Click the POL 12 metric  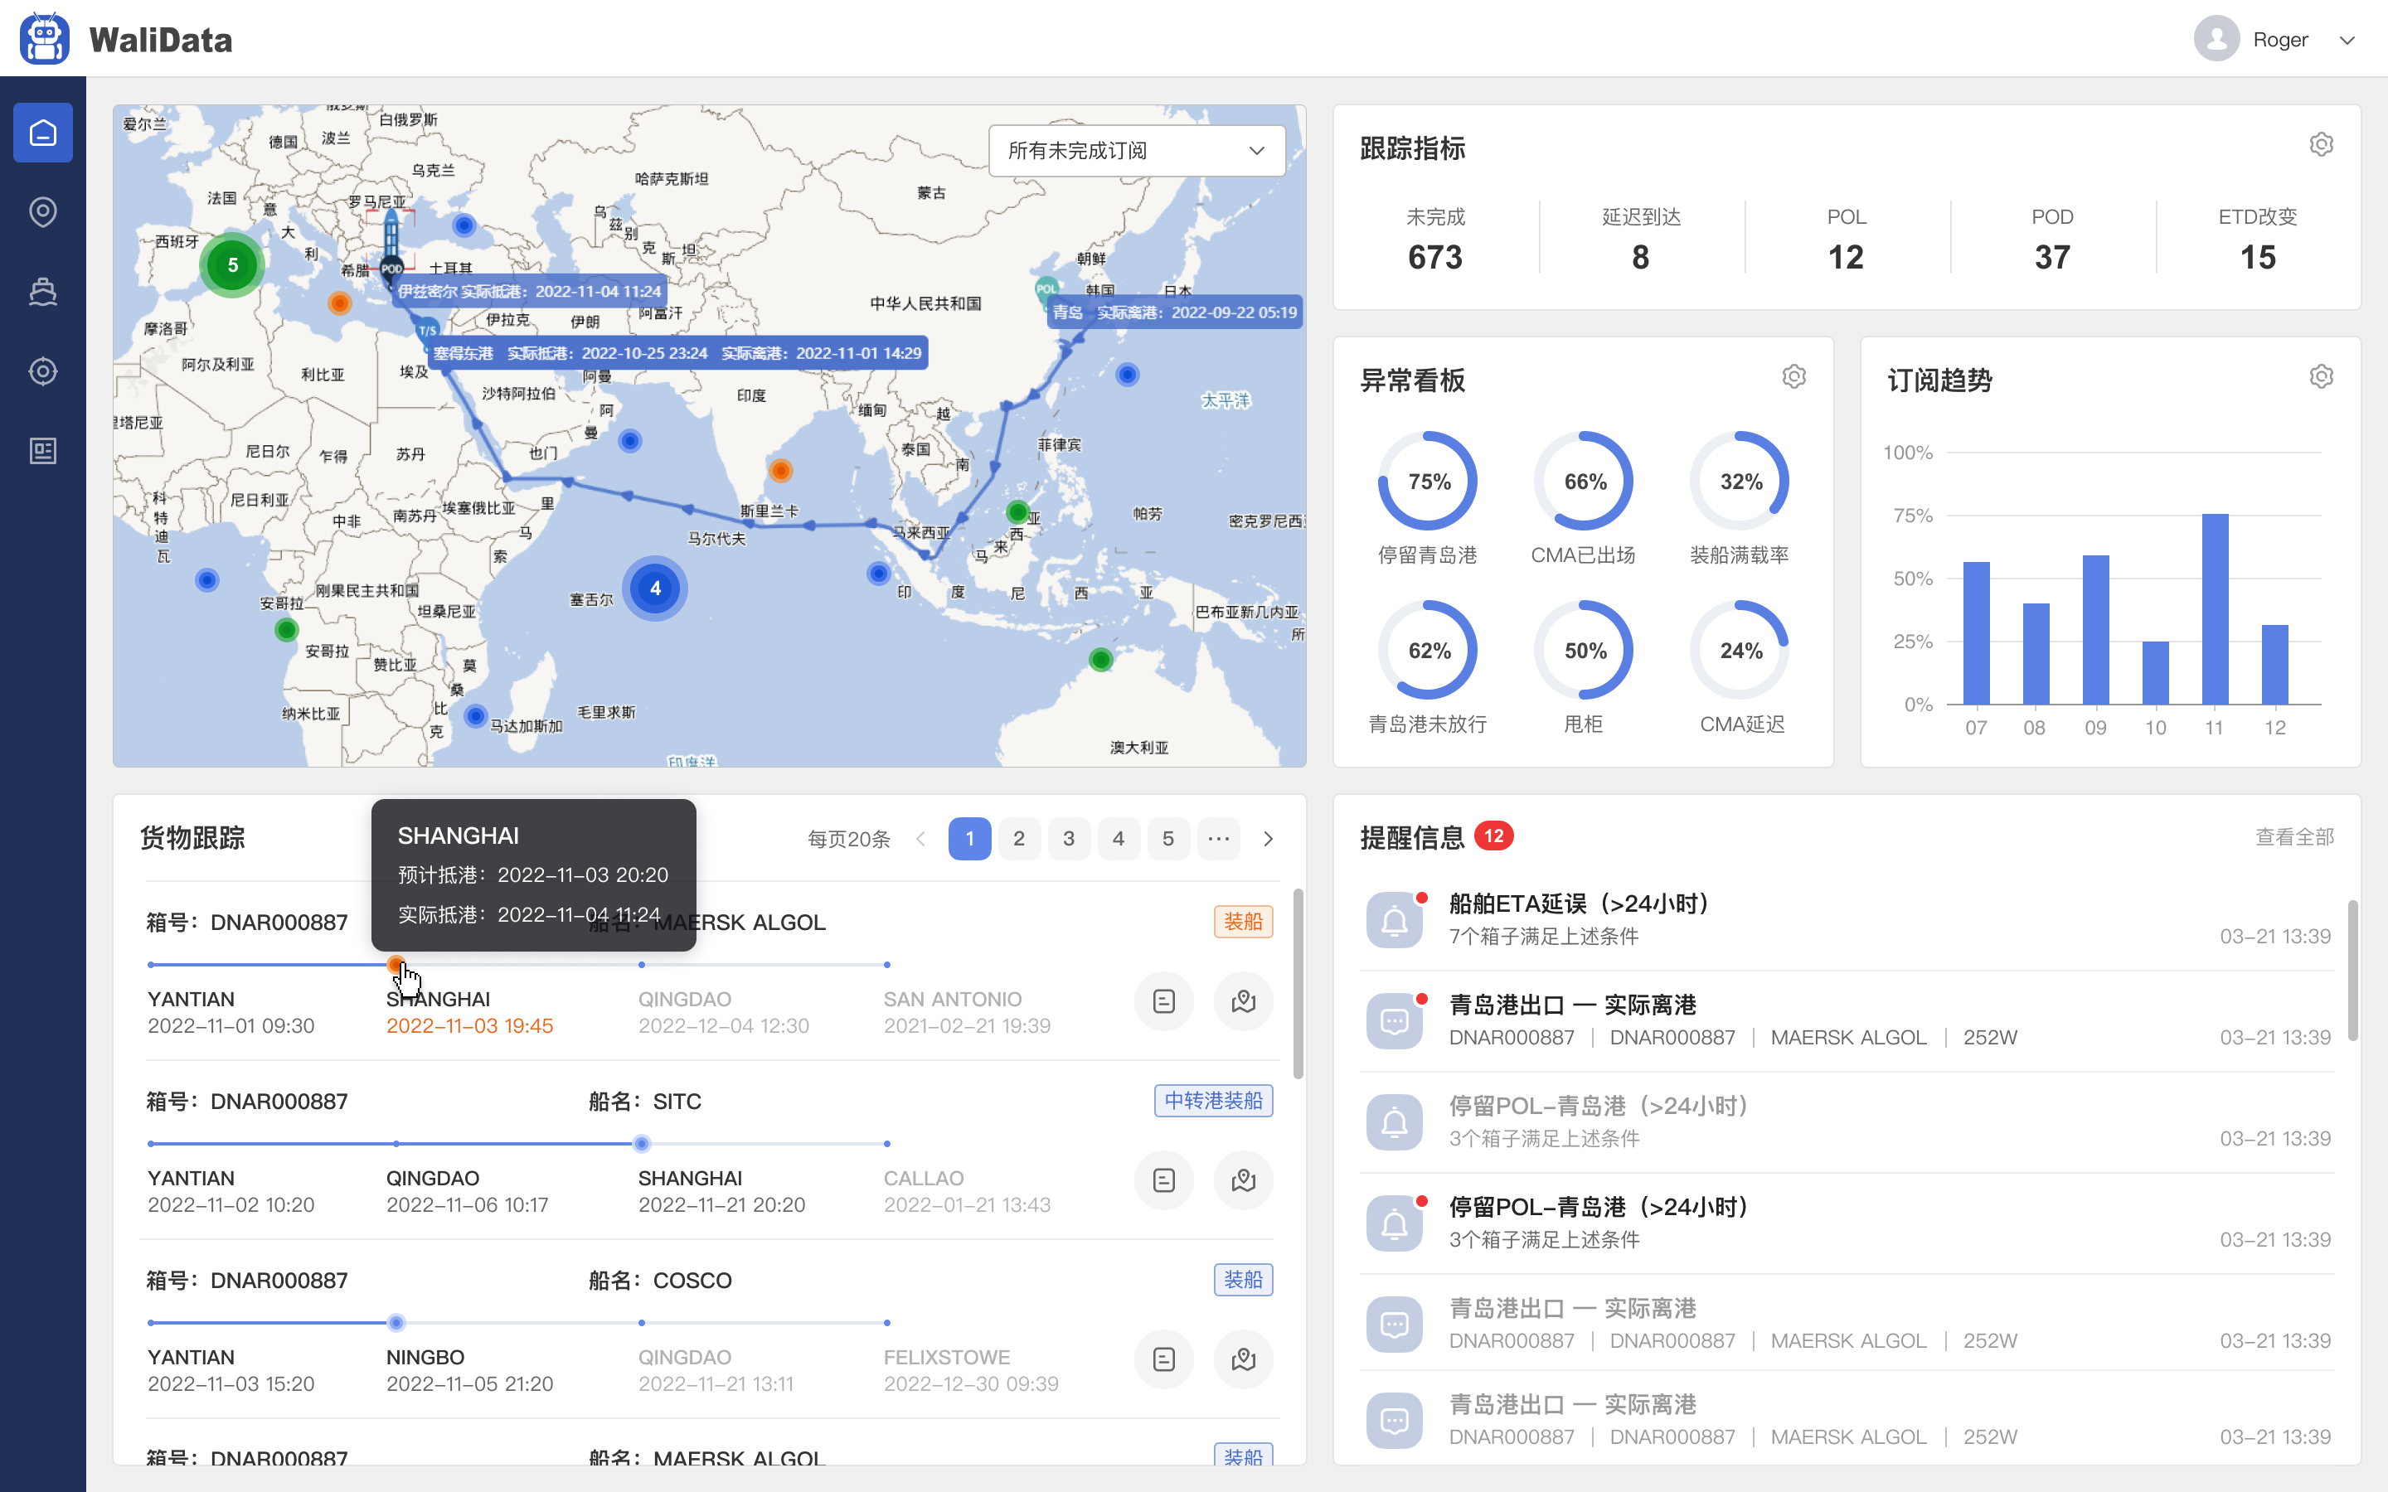pyautogui.click(x=1847, y=239)
